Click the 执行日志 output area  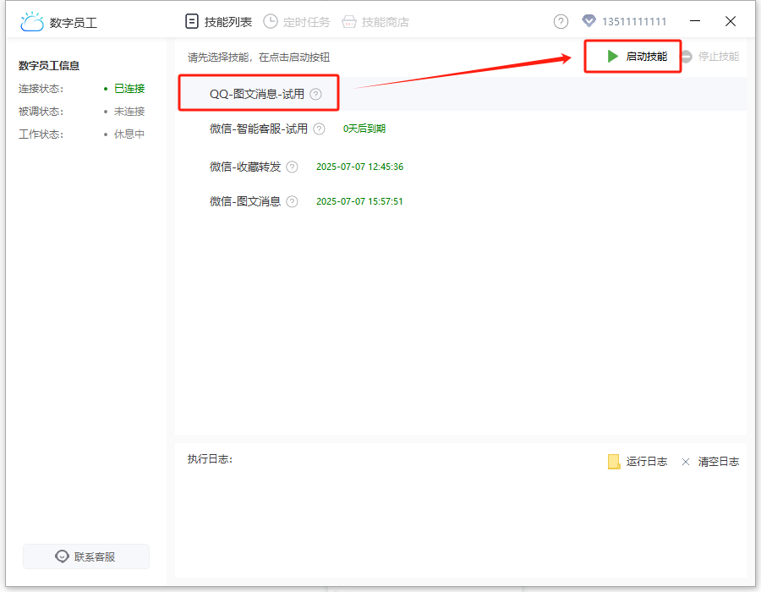tap(461, 524)
